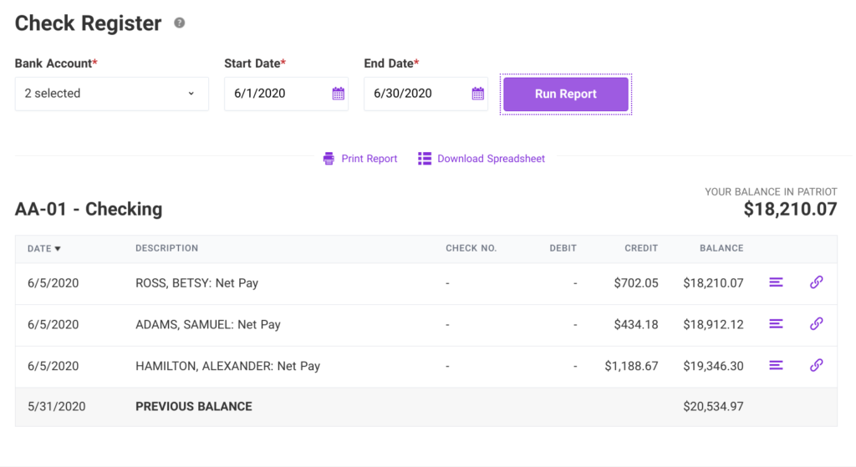View details icon for ADAMS, SAMUEL row
Screen dimensions: 856x467
[776, 324]
